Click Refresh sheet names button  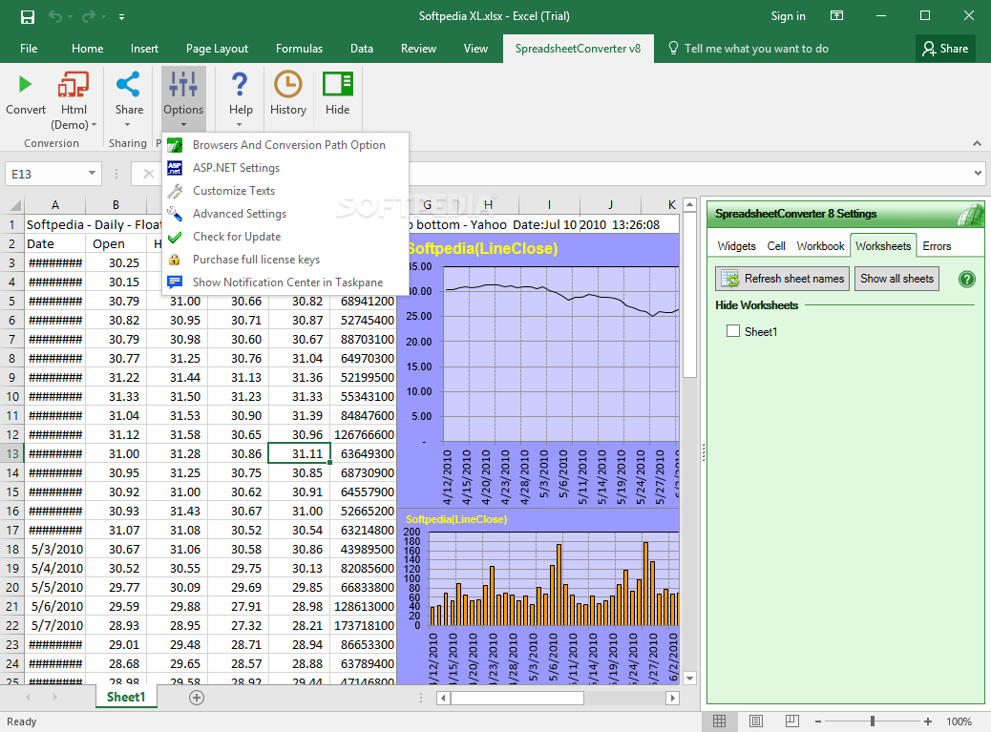click(x=783, y=279)
